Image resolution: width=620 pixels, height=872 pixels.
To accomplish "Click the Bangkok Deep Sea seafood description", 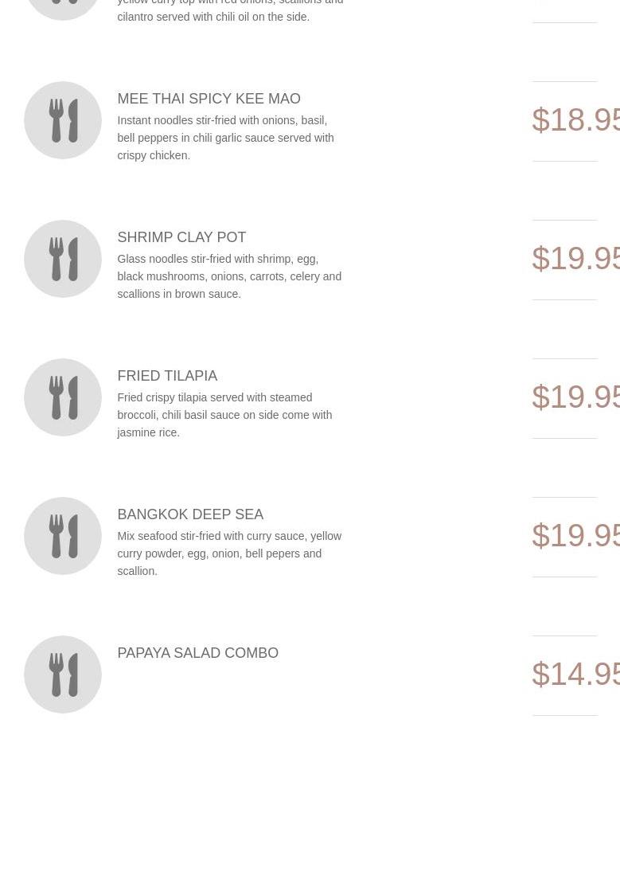I will [229, 553].
